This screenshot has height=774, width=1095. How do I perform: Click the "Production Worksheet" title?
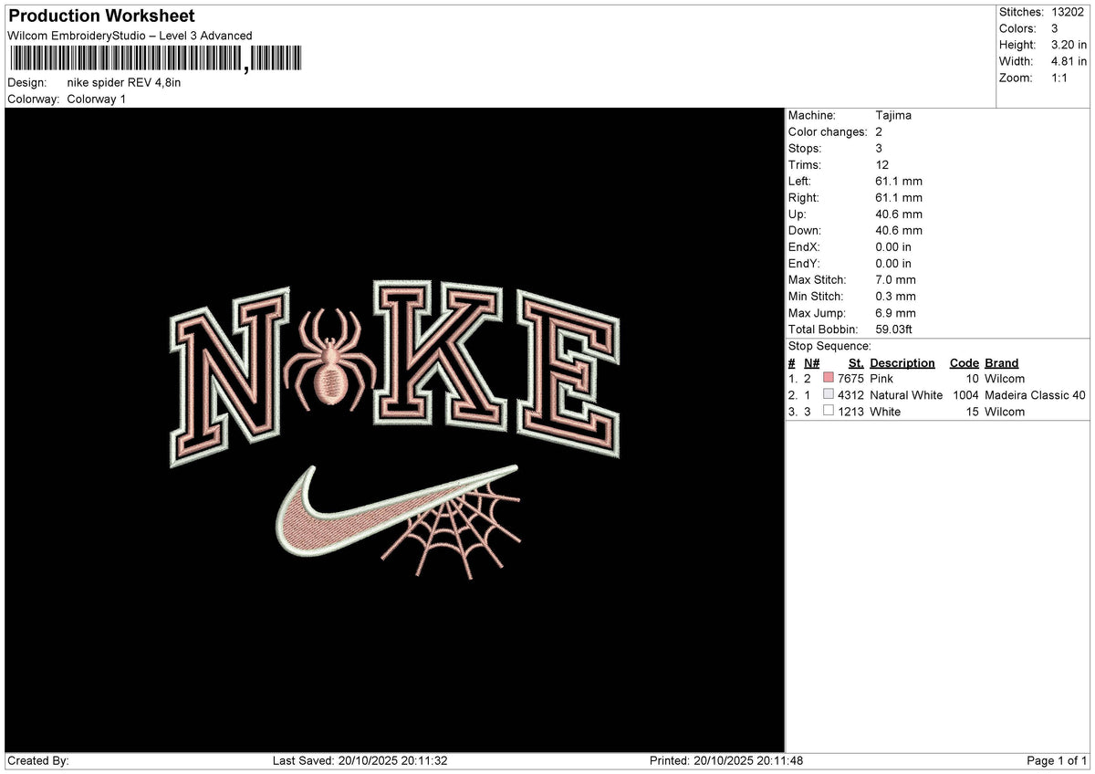tap(101, 16)
